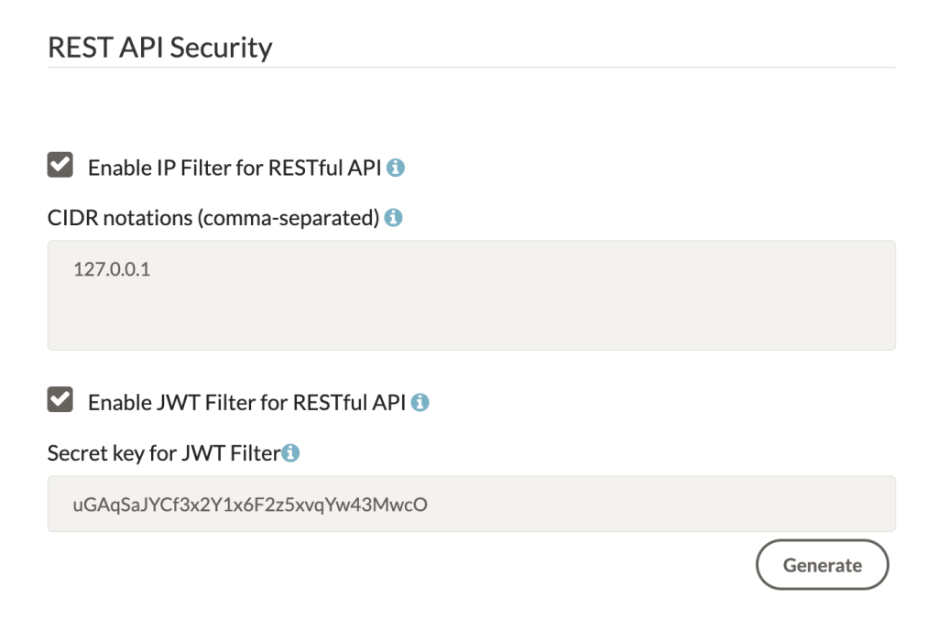Click the 'CIDR notations (comma-separated)' label
The width and height of the screenshot is (938, 630).
(213, 218)
